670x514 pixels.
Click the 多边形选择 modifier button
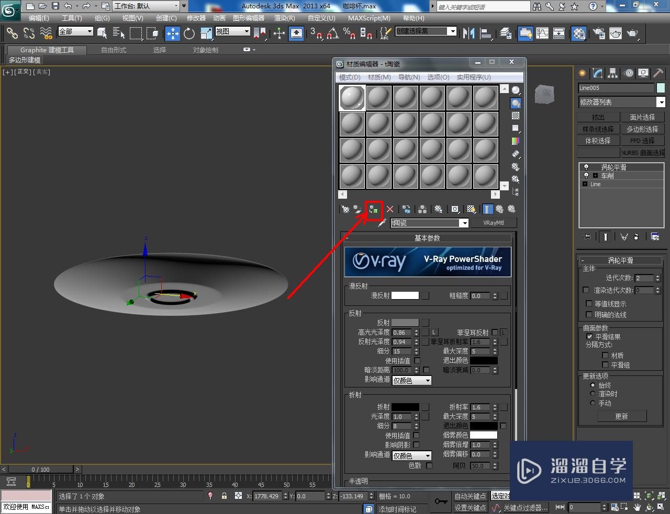[642, 129]
